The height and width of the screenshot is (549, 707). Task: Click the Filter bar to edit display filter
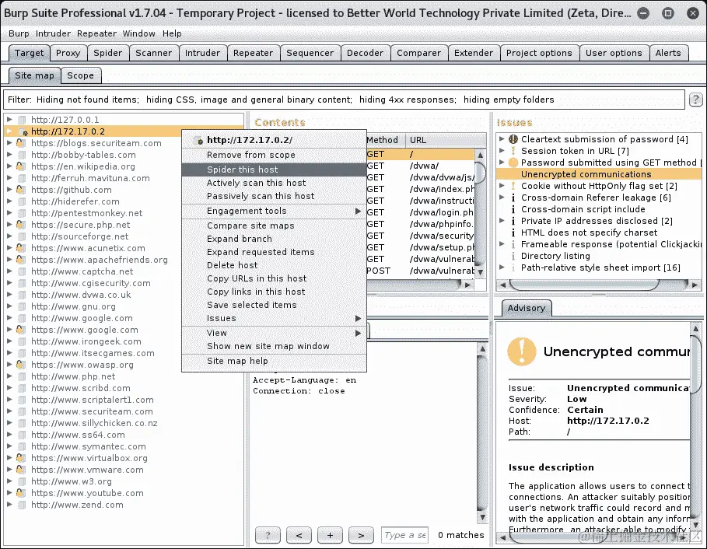click(344, 100)
